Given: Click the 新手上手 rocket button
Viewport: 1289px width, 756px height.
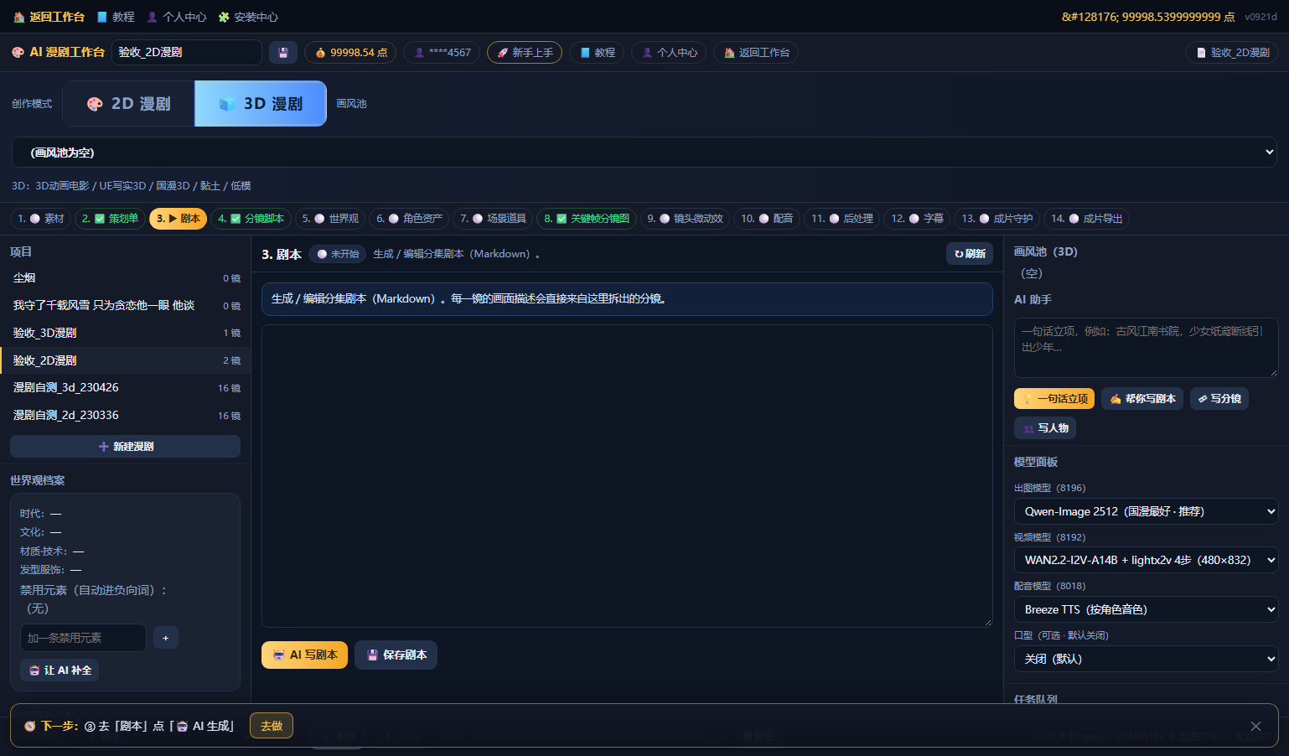Looking at the screenshot, I should tap(525, 52).
